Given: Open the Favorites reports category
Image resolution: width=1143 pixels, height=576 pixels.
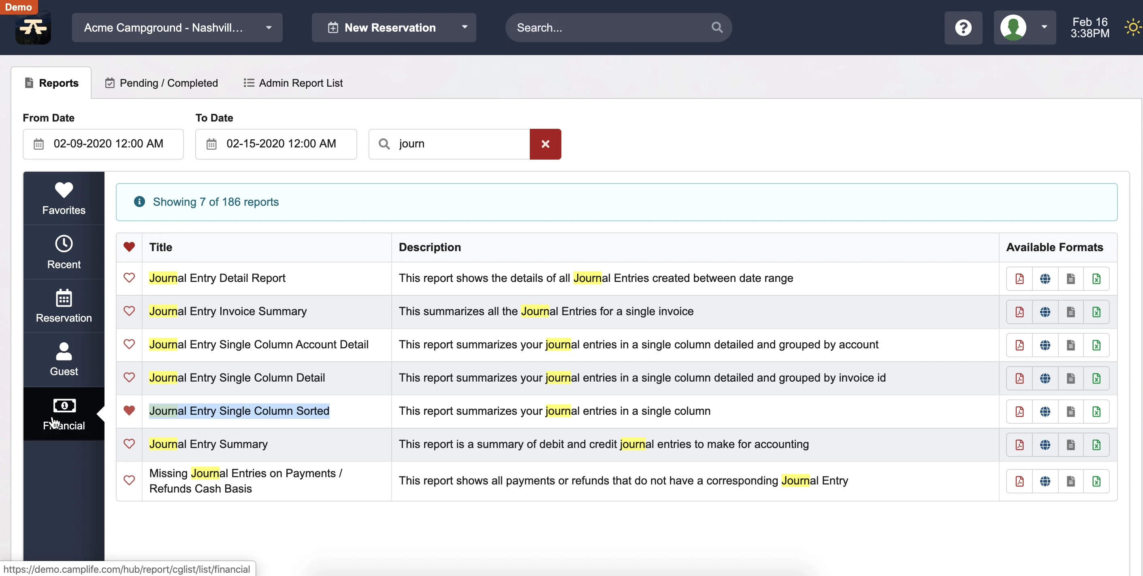Looking at the screenshot, I should (x=64, y=198).
